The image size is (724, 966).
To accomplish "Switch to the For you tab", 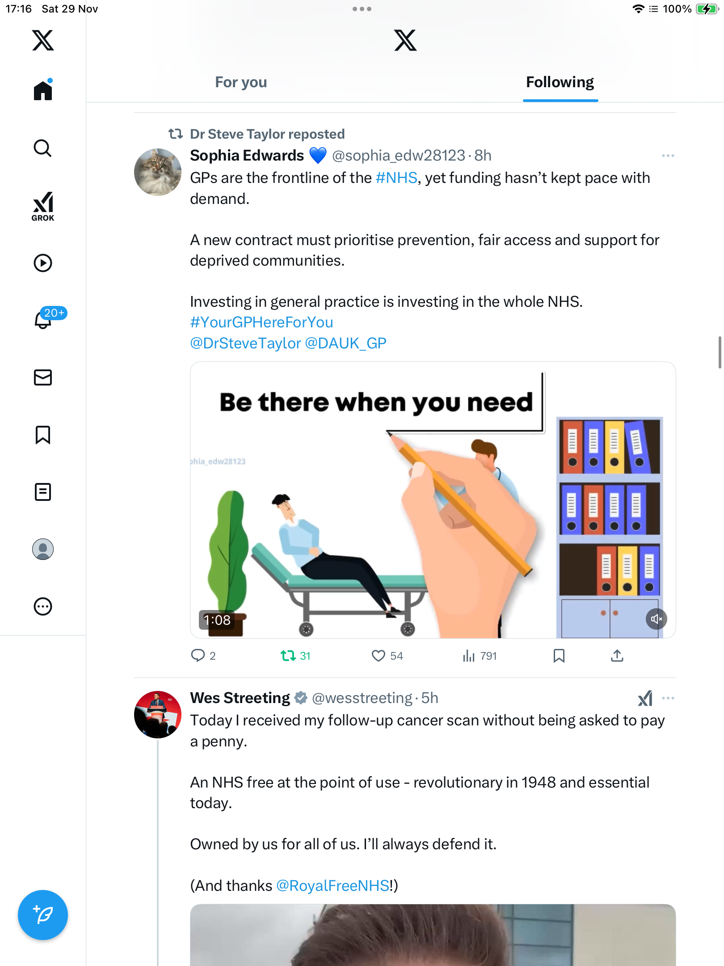I will [x=241, y=82].
